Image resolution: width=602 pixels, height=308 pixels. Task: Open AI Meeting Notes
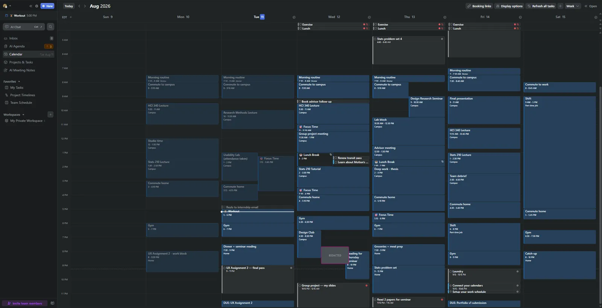pos(28,70)
